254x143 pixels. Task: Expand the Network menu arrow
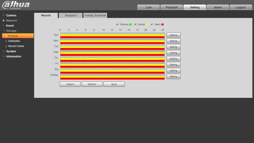coord(4,21)
